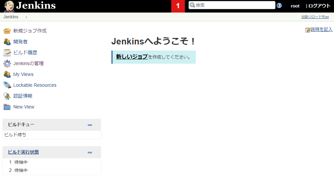Open the 開発者 menu item

coord(20,42)
